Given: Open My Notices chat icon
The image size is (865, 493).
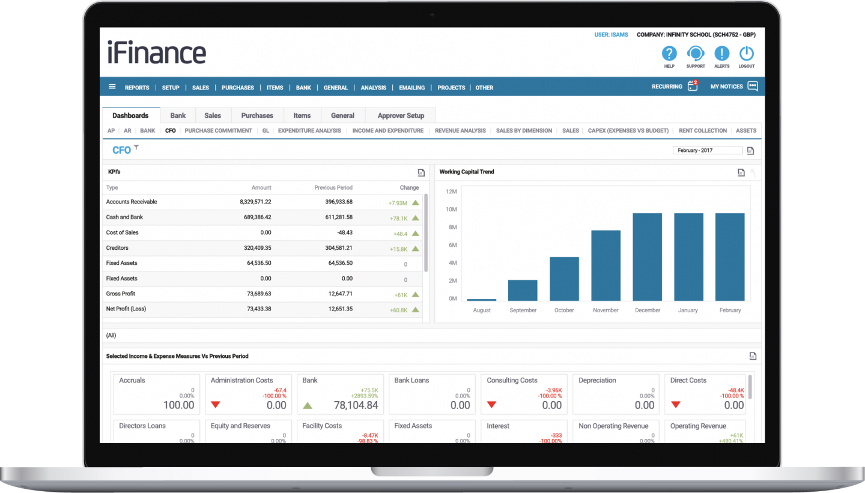Looking at the screenshot, I should click(x=753, y=86).
